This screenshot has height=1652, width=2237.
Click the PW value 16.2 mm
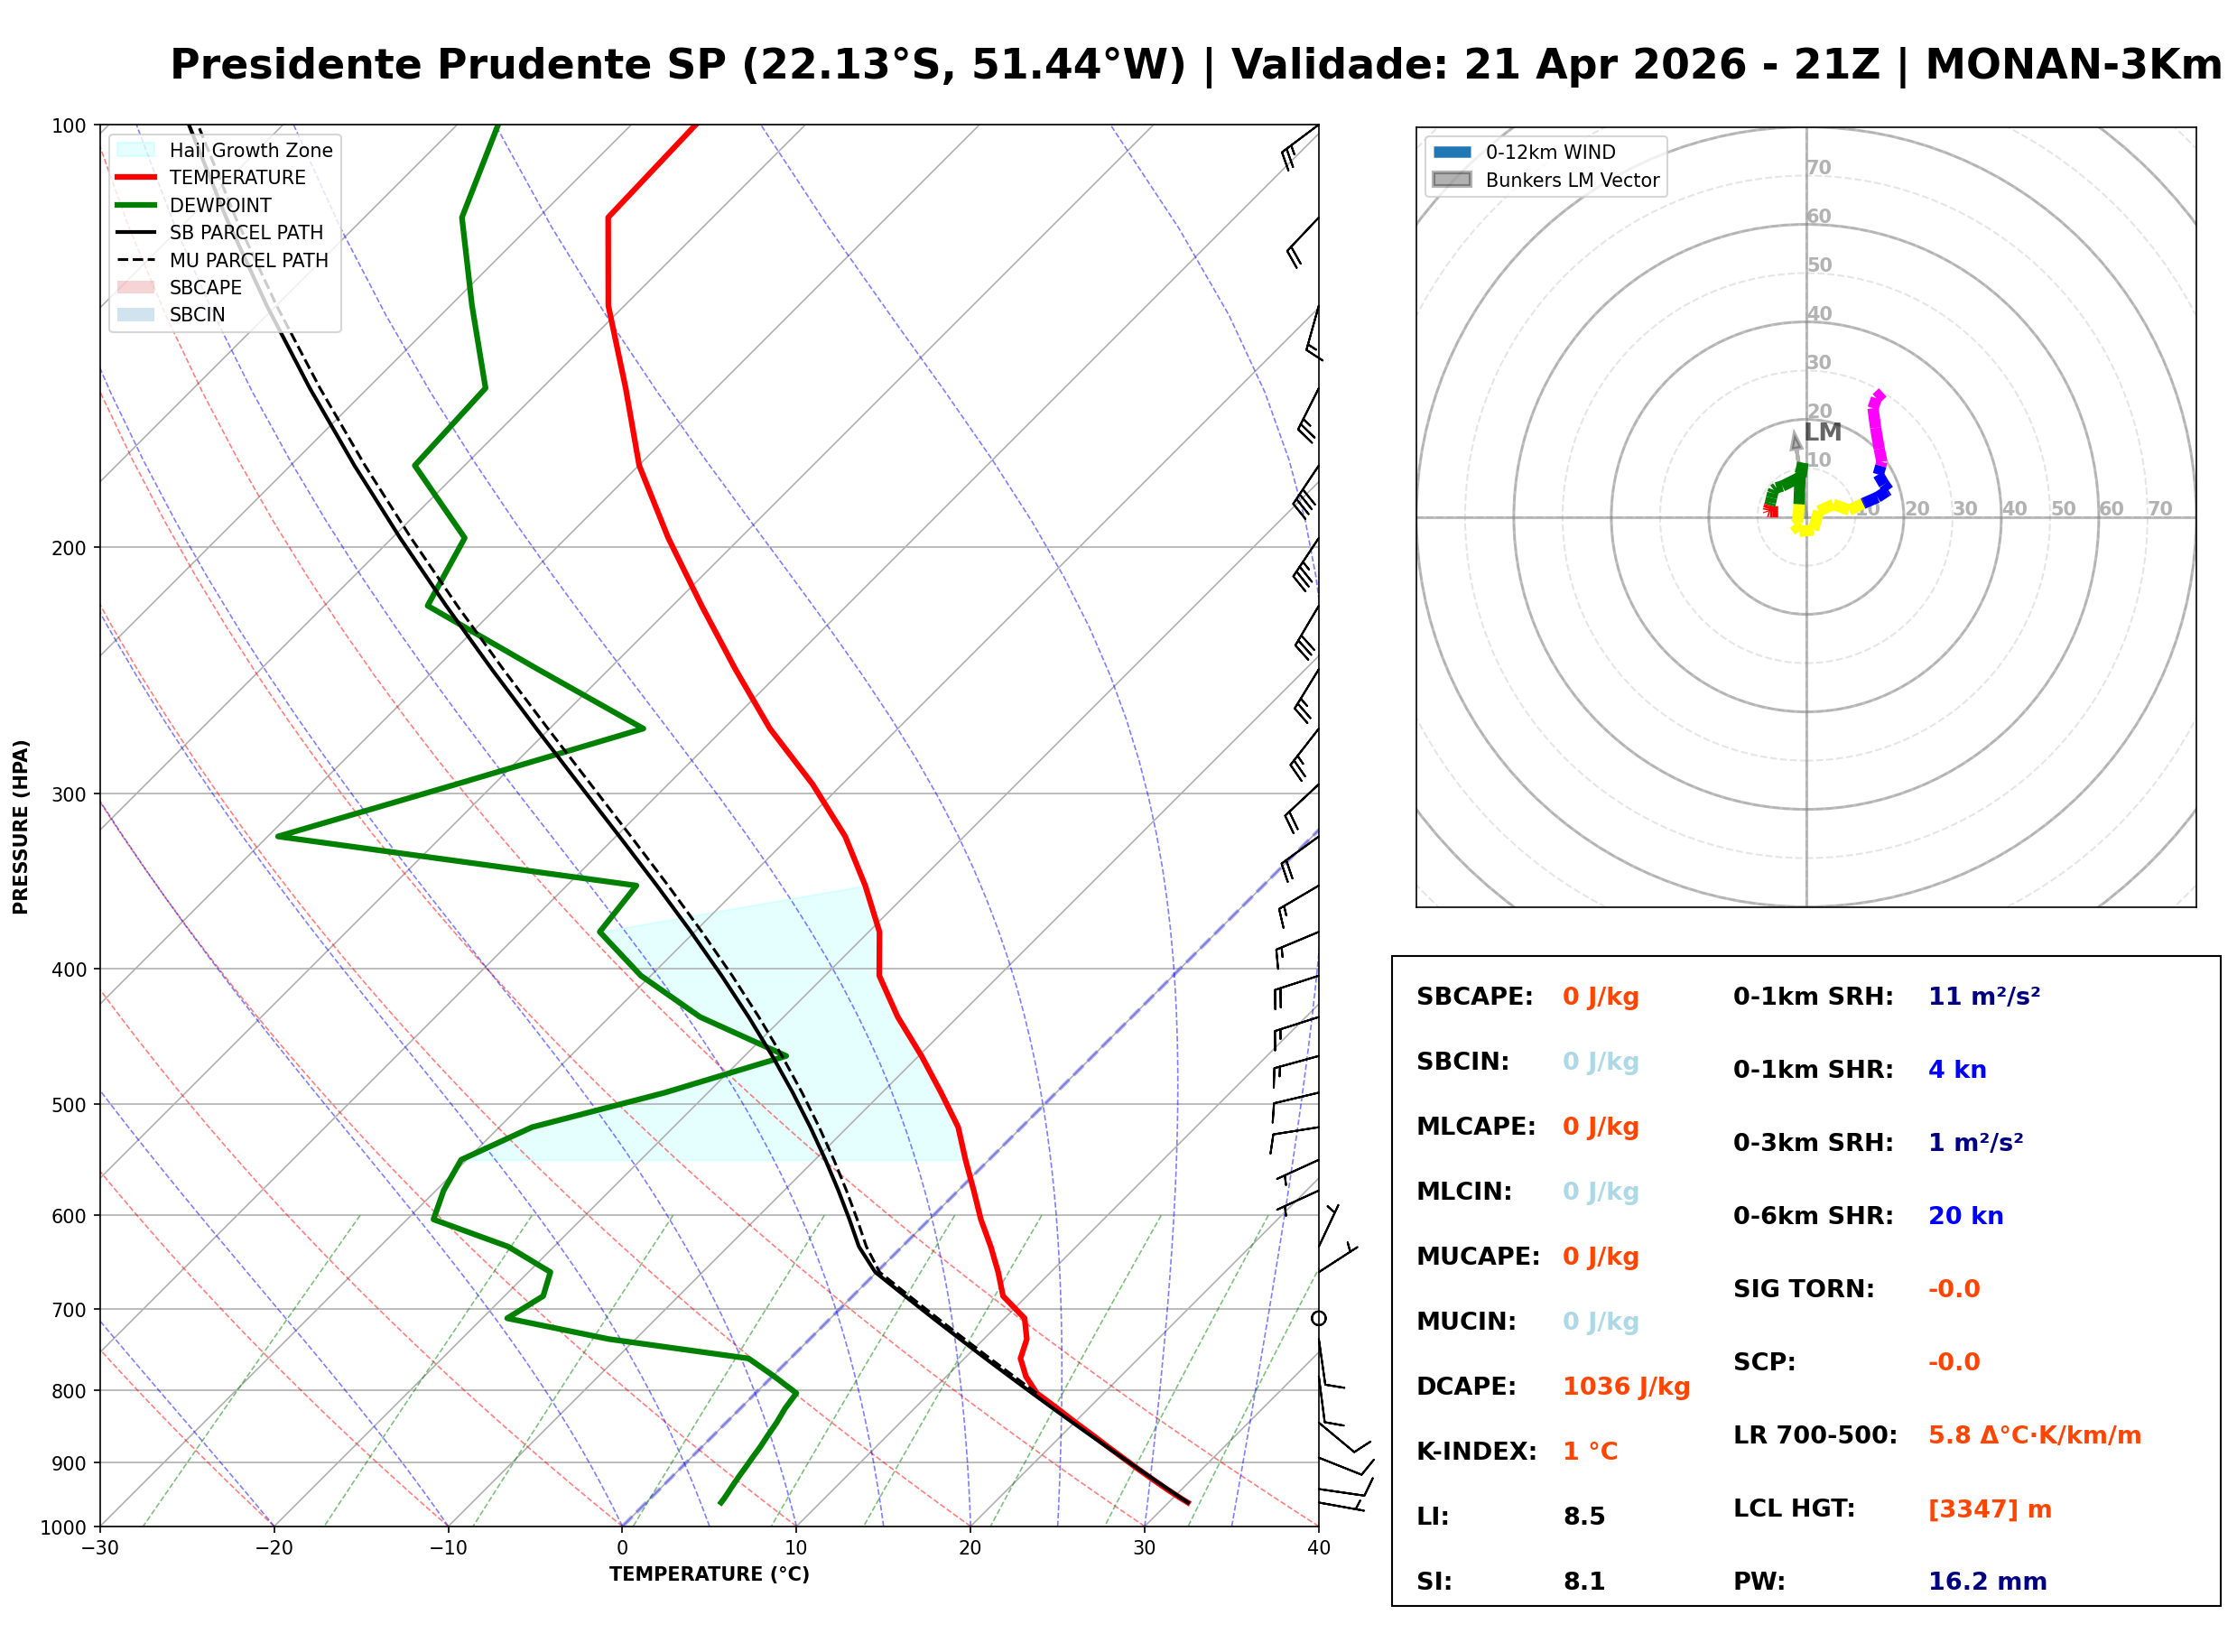[x=1988, y=1583]
